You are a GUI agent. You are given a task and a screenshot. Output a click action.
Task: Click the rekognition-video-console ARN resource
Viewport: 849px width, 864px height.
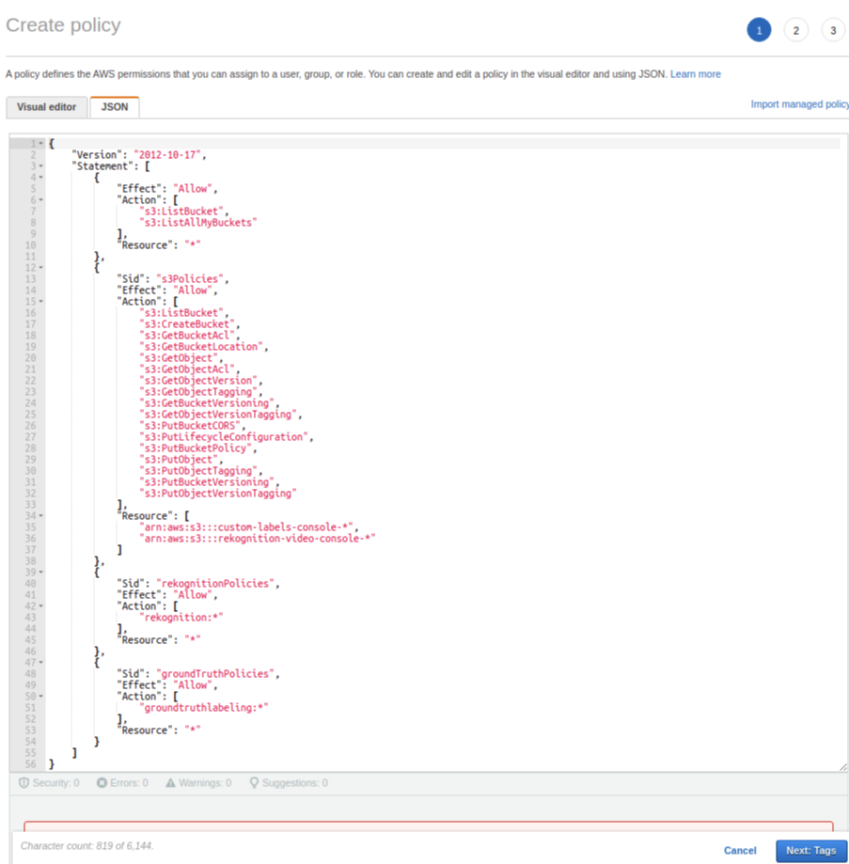click(258, 539)
